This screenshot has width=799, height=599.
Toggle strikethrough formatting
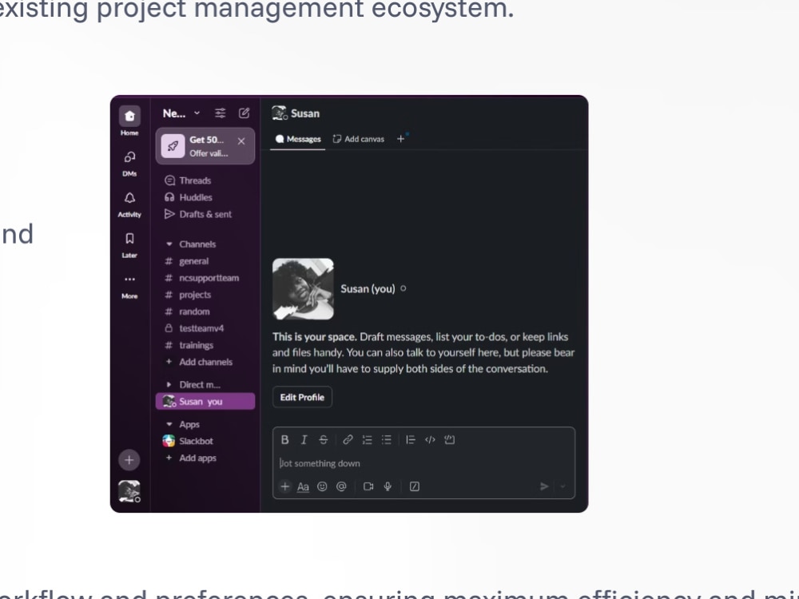click(323, 439)
